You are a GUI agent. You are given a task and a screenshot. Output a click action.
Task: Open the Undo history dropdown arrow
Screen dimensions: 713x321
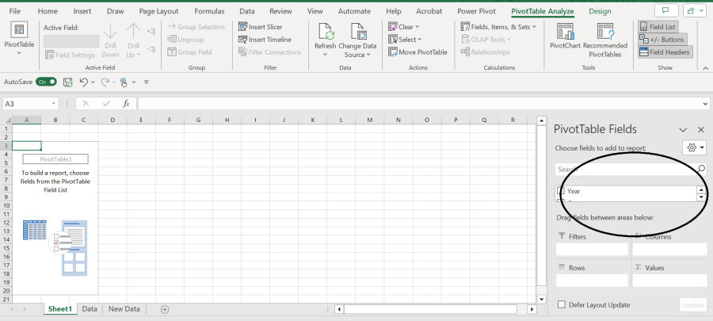(93, 82)
